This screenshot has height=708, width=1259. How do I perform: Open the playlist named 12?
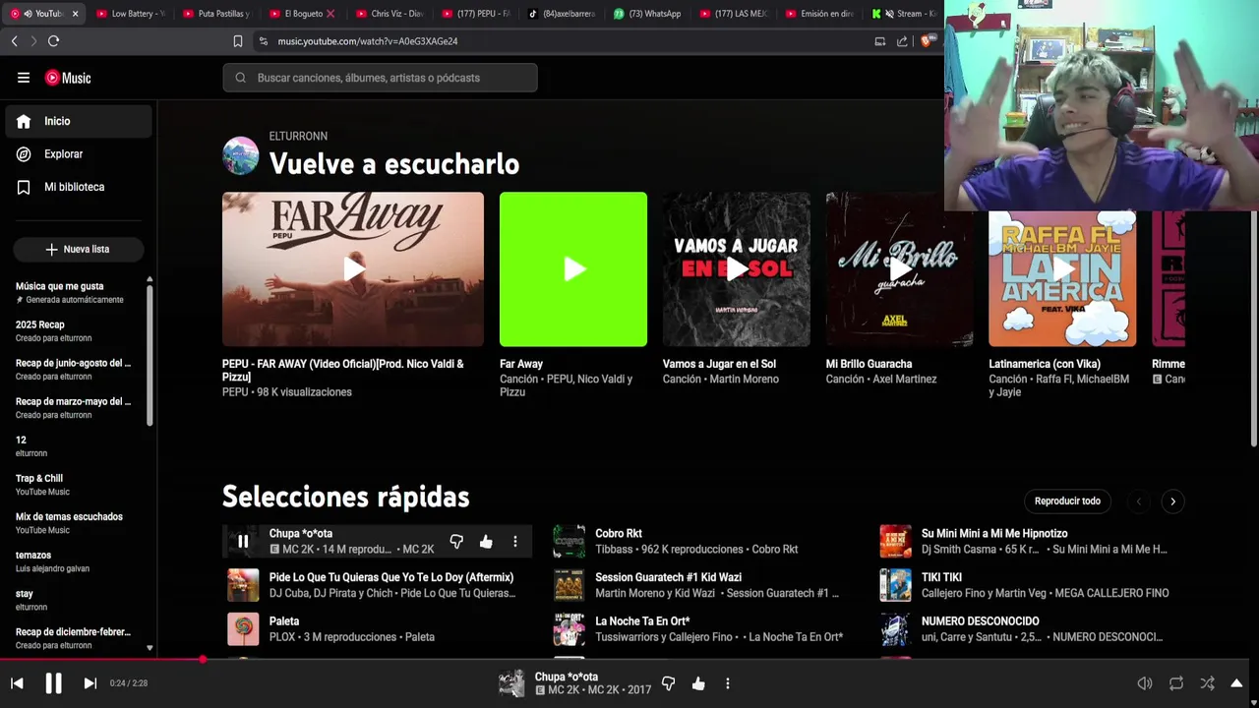[75, 445]
